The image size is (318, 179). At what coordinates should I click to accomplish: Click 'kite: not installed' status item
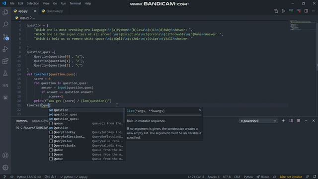[291, 177]
